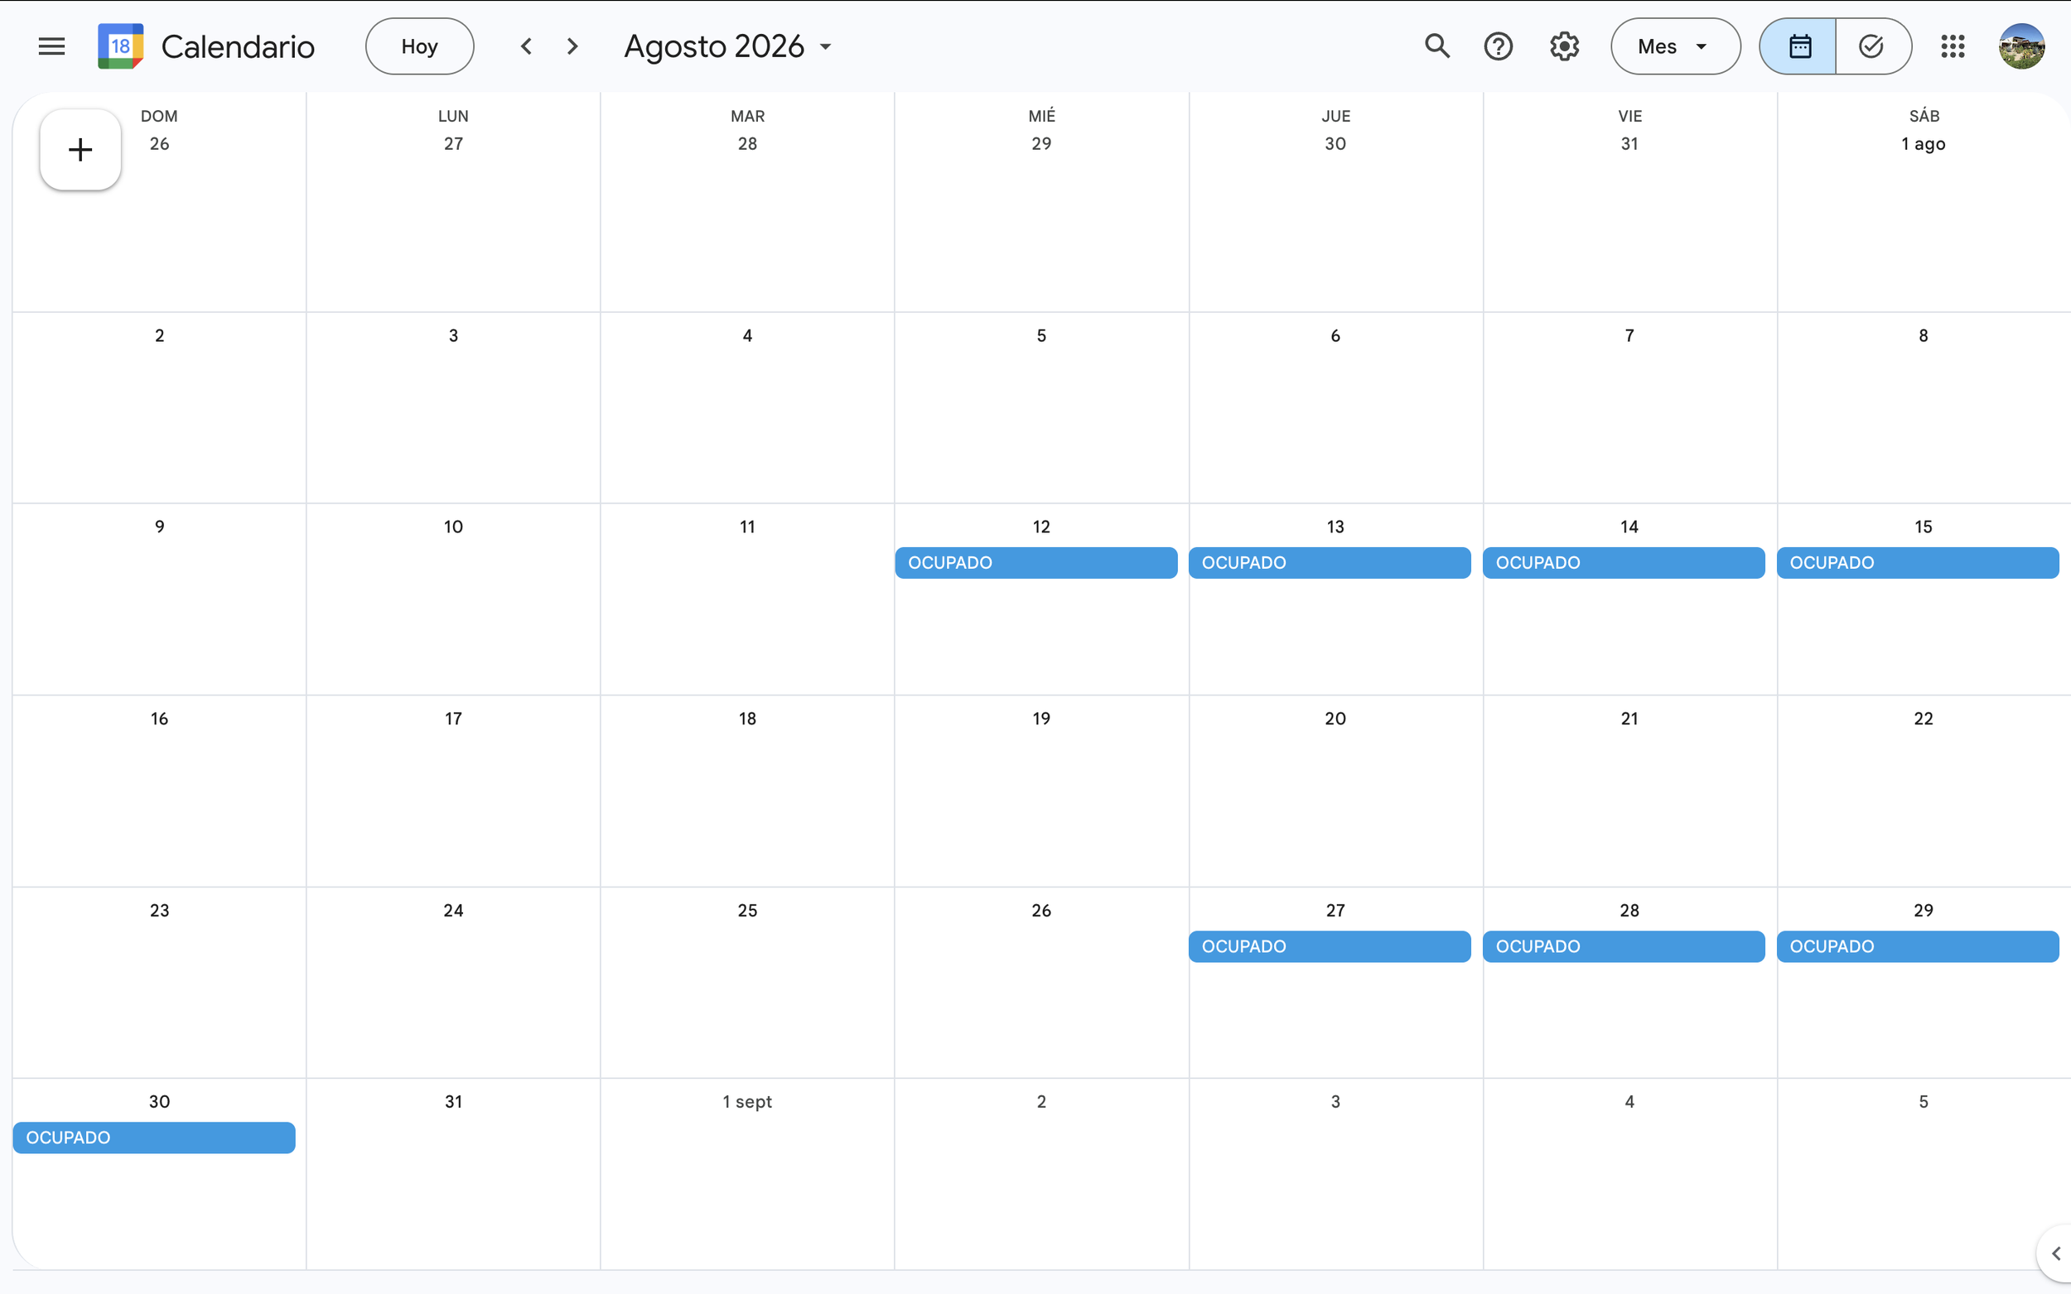Open the settings gear menu

[x=1563, y=46]
